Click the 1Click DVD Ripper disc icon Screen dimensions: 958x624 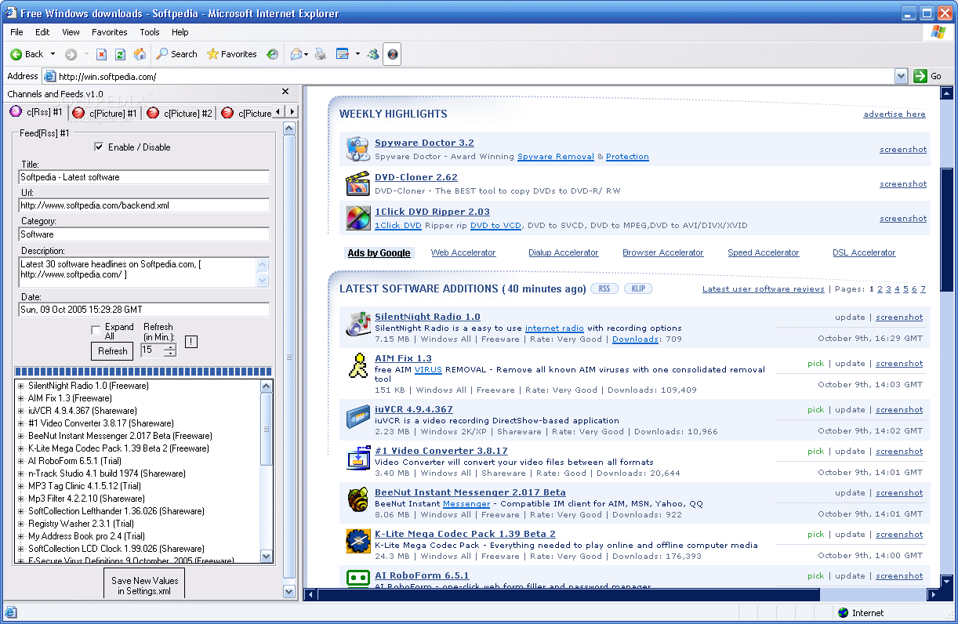click(357, 218)
